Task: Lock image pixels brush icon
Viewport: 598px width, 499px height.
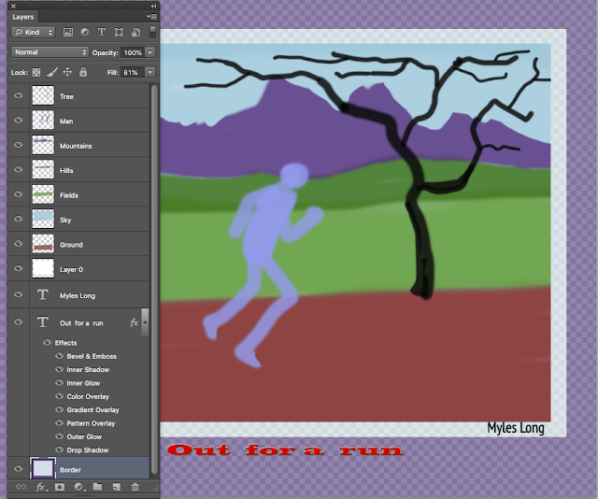Action: tap(52, 72)
